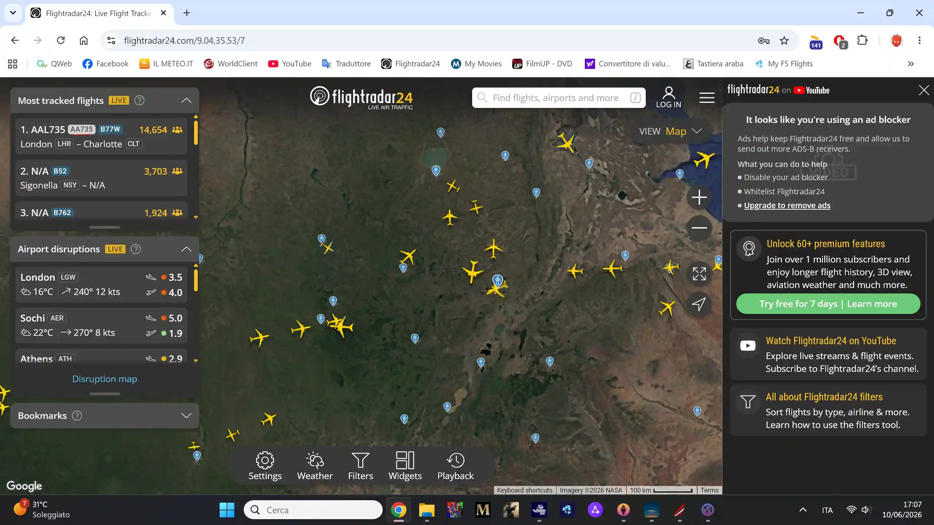Click Upgrade to remove ads link

pyautogui.click(x=787, y=205)
